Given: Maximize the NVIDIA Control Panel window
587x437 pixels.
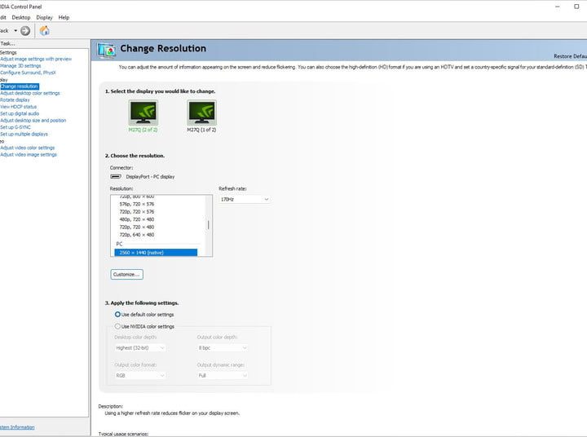Looking at the screenshot, I should click(x=576, y=7).
